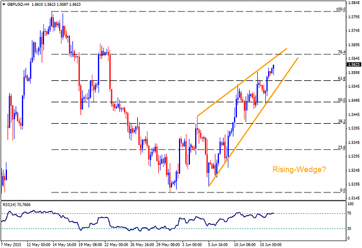Screen dimensions: 362x248
Task: Click the 3 Jun 00:00 time label
Action: click(x=192, y=245)
